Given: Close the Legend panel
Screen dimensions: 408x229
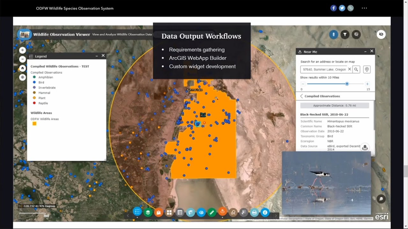Looking at the screenshot, I should (x=103, y=56).
